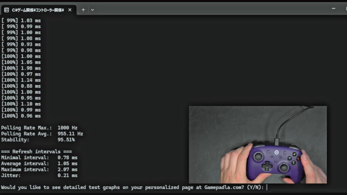Click the 'Jitter:' 0.21 ms line
The height and width of the screenshot is (195, 347).
point(39,176)
